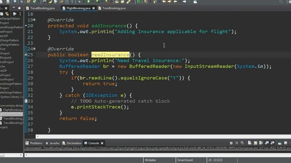Open Package Explorer view menu (three dots)

[x=20, y=14]
